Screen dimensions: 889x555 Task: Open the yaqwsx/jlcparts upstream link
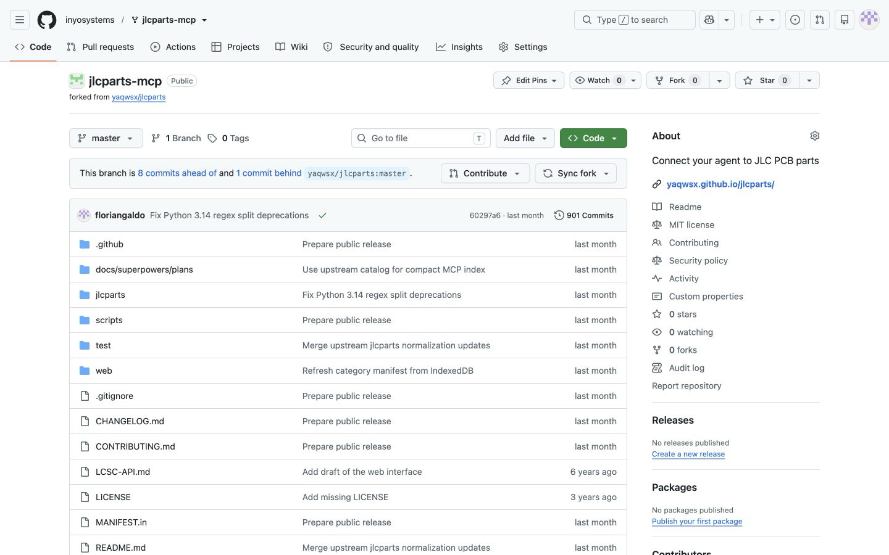(139, 97)
